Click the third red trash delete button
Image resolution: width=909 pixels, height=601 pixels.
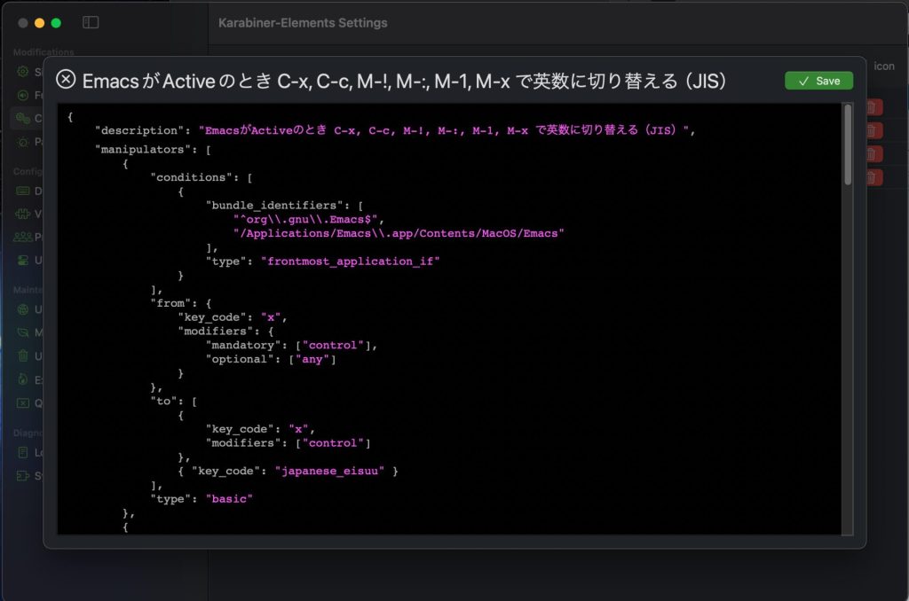tap(873, 154)
